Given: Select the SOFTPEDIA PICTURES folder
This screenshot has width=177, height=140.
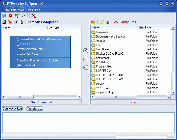Looking at the screenshot, I should (108, 75).
